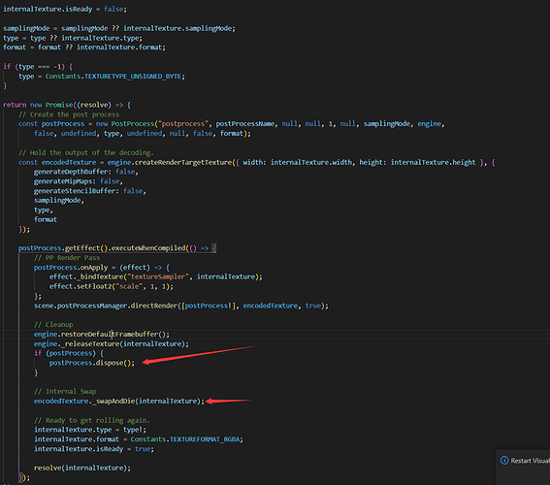Click the info icon in the notification
The width and height of the screenshot is (550, 485).
(x=504, y=461)
